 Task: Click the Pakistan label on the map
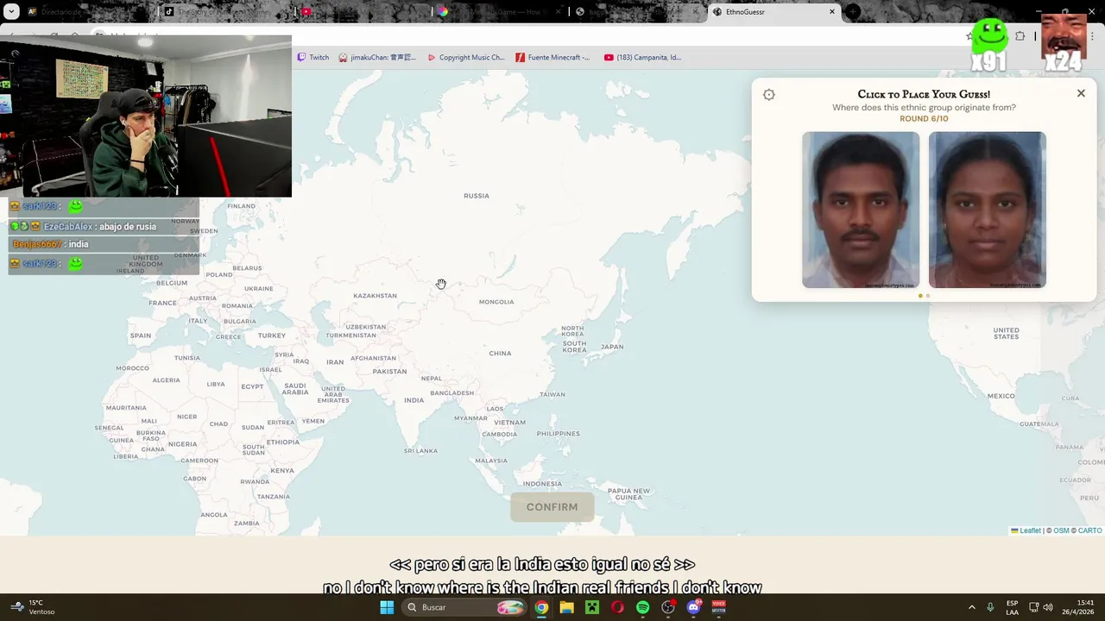point(389,372)
